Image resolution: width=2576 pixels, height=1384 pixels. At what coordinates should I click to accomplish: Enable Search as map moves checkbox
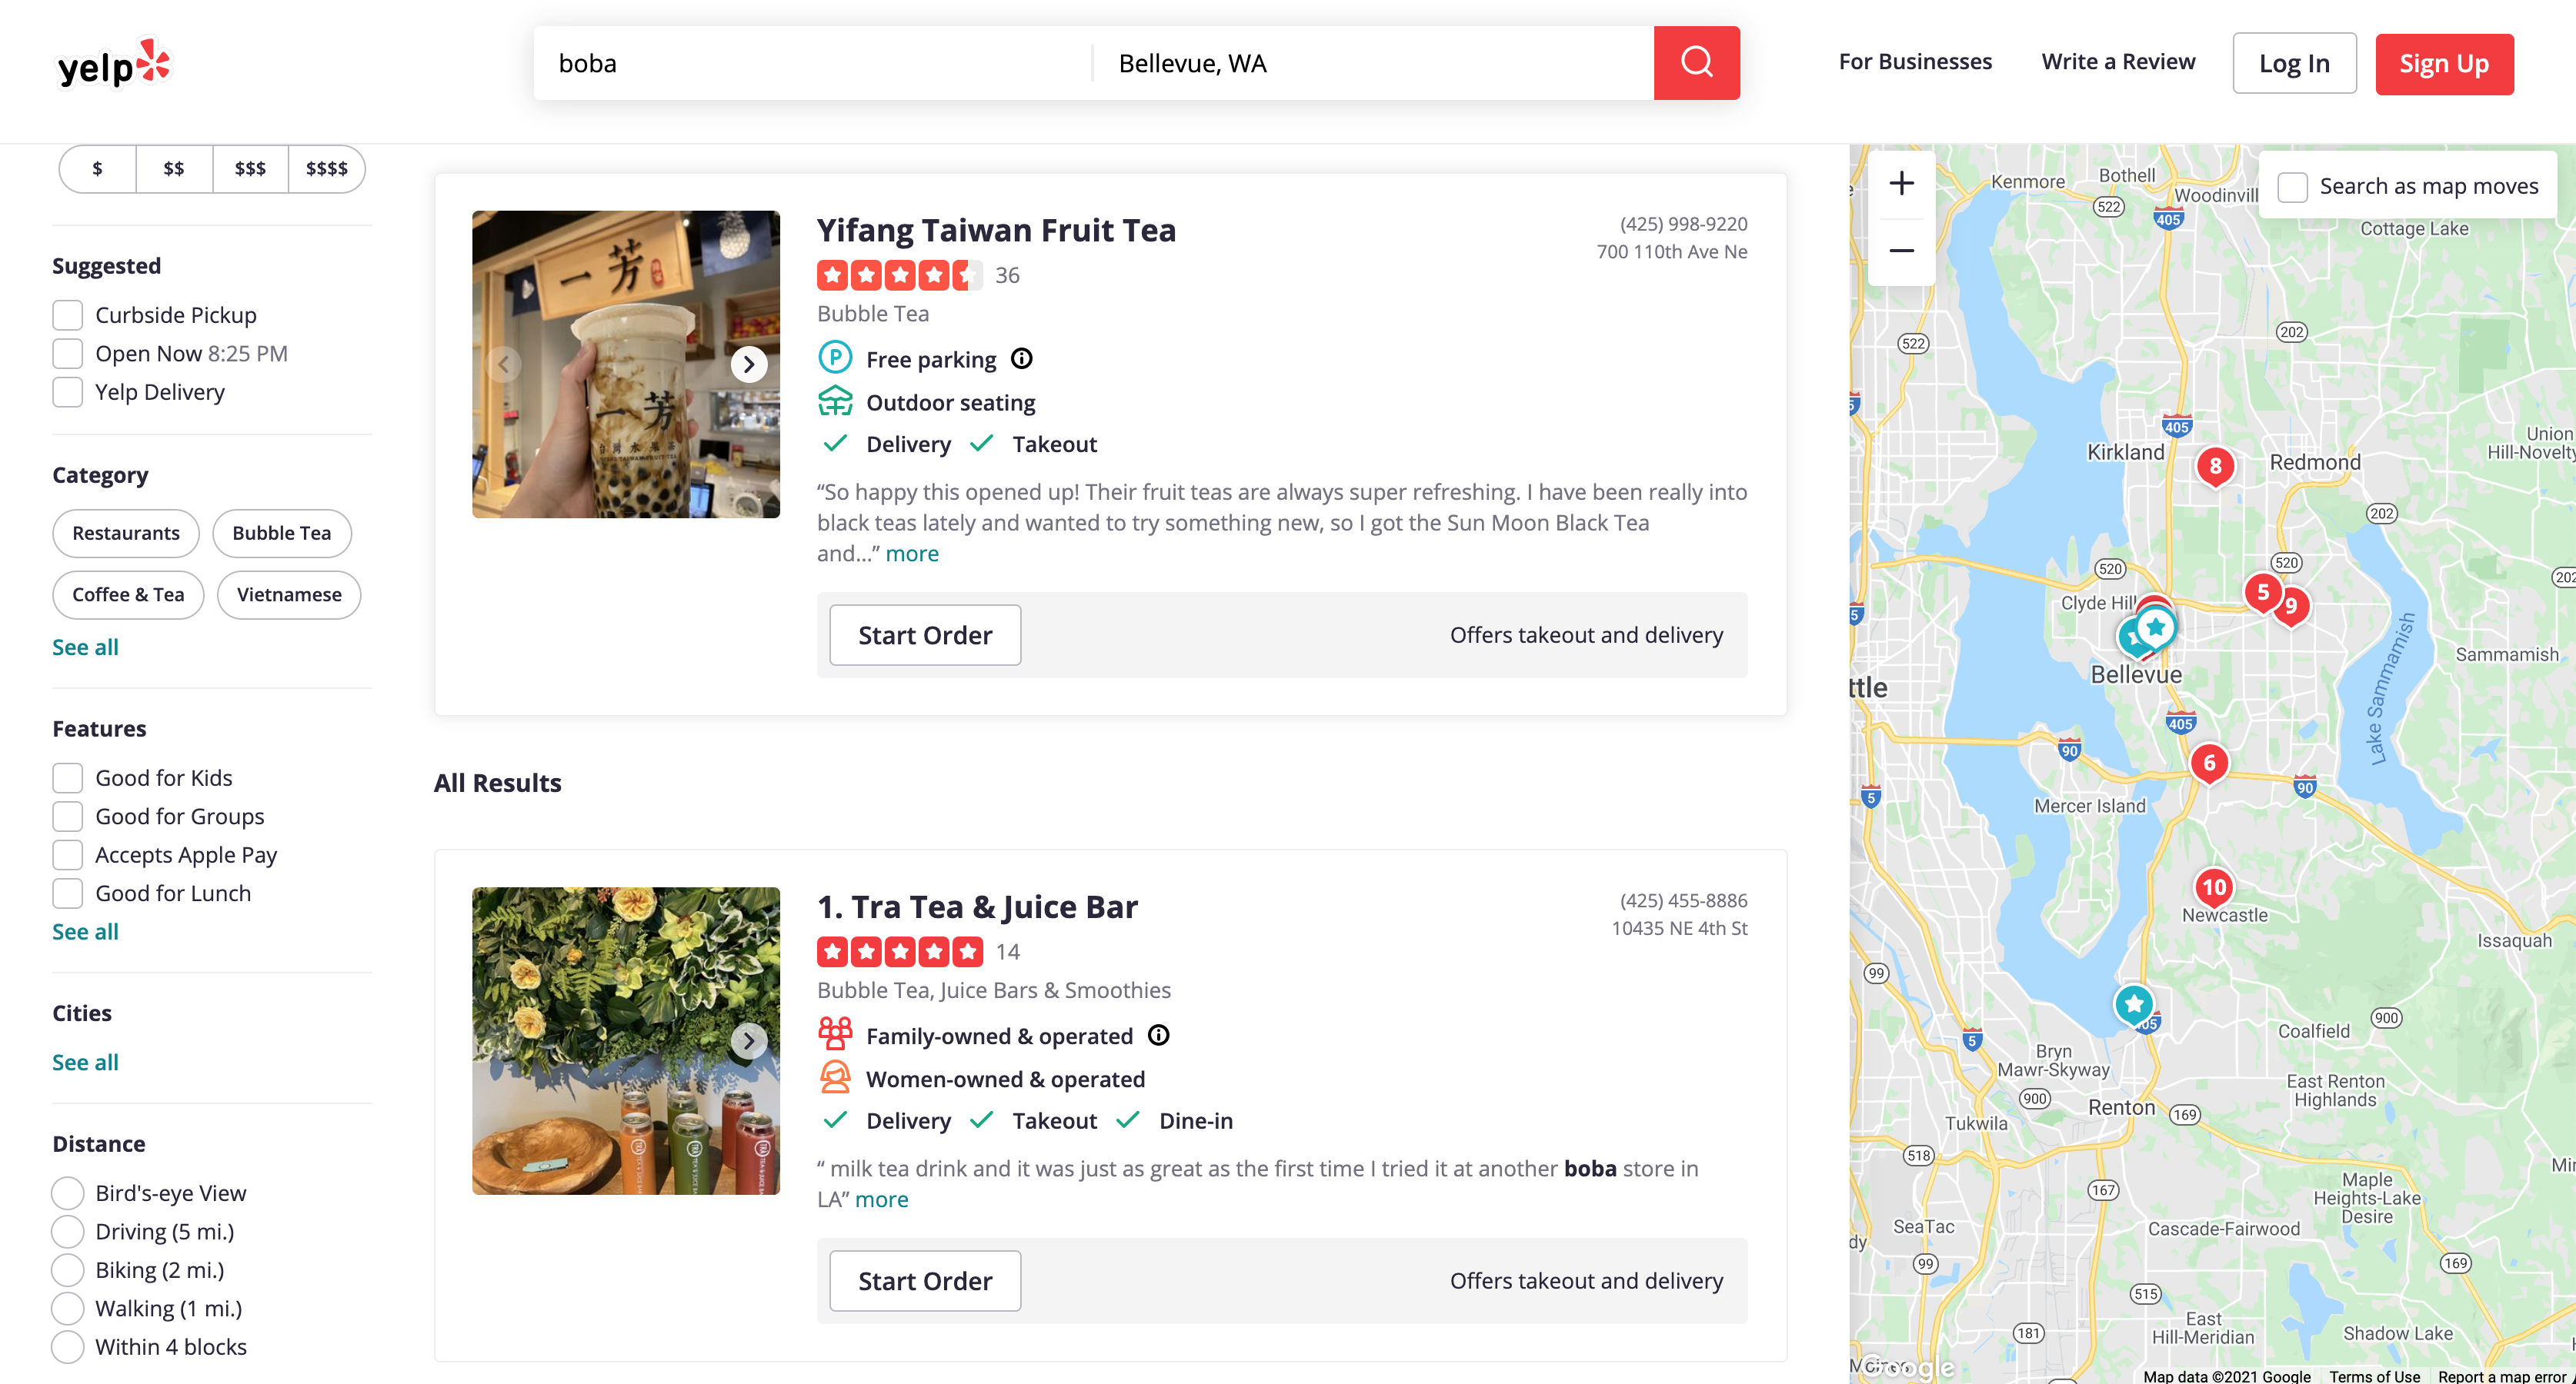[x=2292, y=187]
